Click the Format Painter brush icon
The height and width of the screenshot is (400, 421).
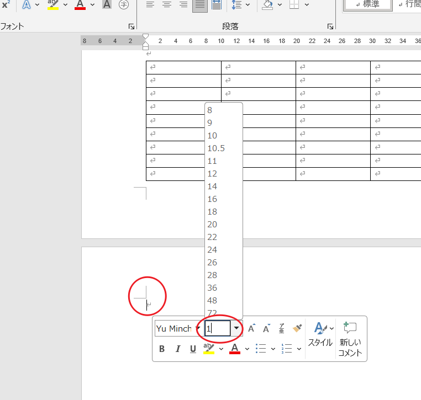(297, 328)
